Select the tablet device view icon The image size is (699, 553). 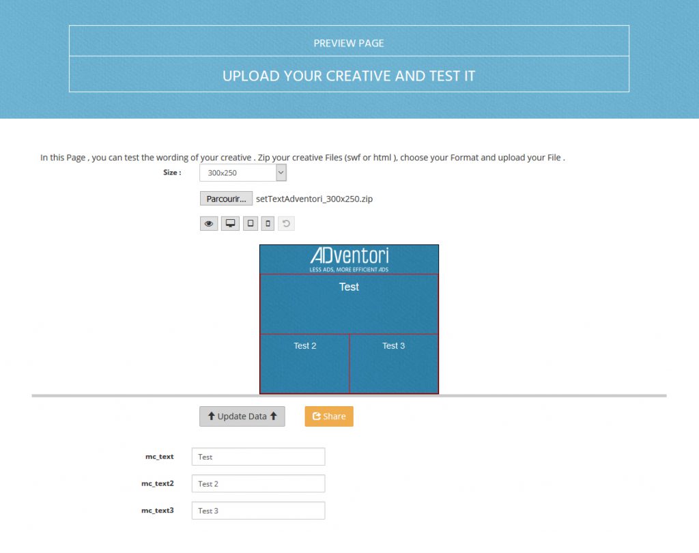click(251, 223)
